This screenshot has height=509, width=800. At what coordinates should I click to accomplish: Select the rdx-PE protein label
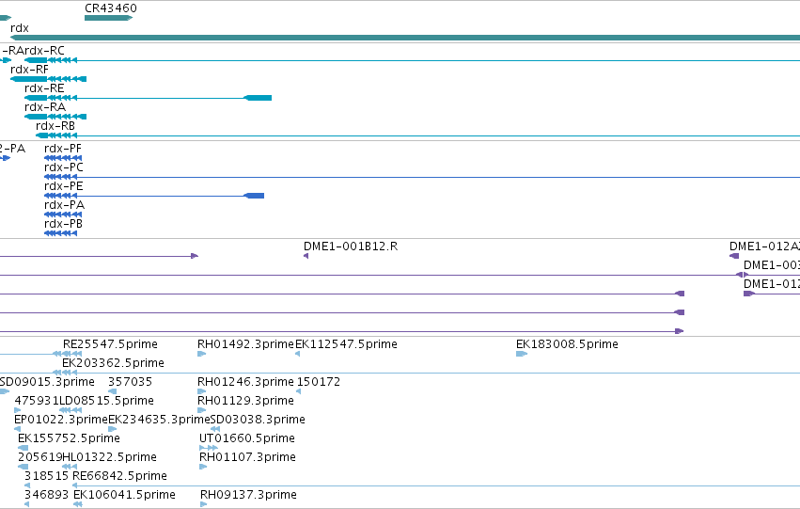click(64, 186)
